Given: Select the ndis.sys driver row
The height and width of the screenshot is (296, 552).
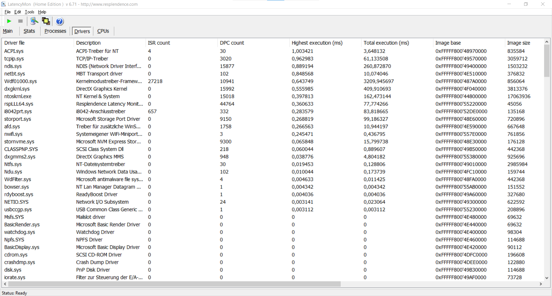Looking at the screenshot, I should [273, 66].
